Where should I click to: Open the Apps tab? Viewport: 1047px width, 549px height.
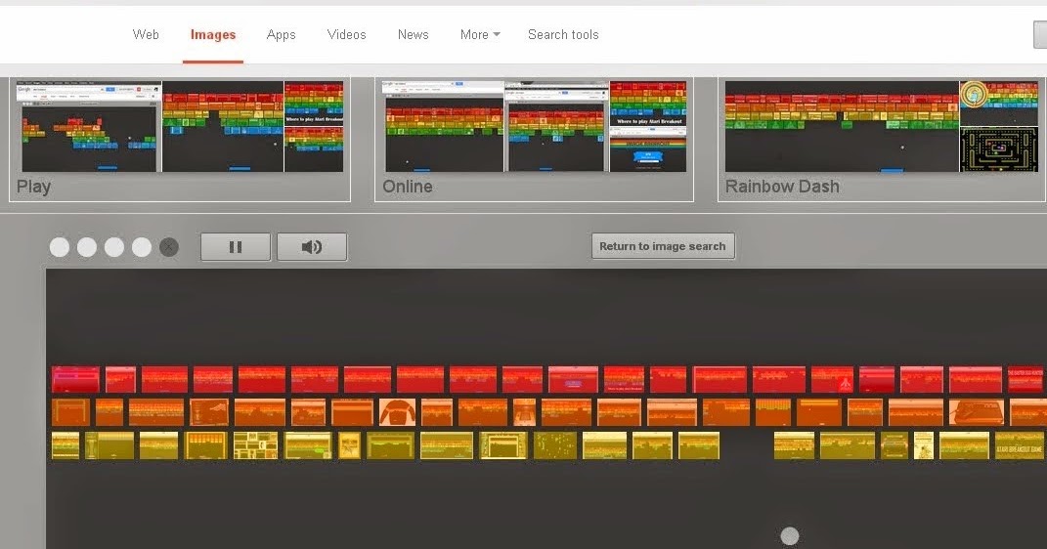click(x=282, y=35)
